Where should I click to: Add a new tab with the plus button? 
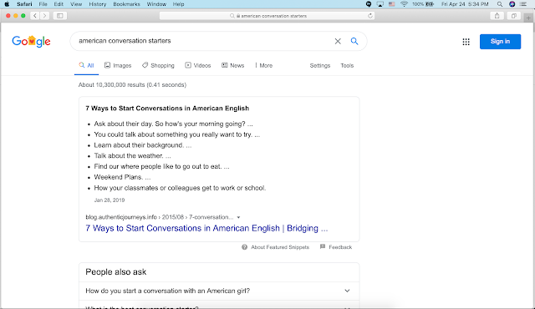point(528,18)
